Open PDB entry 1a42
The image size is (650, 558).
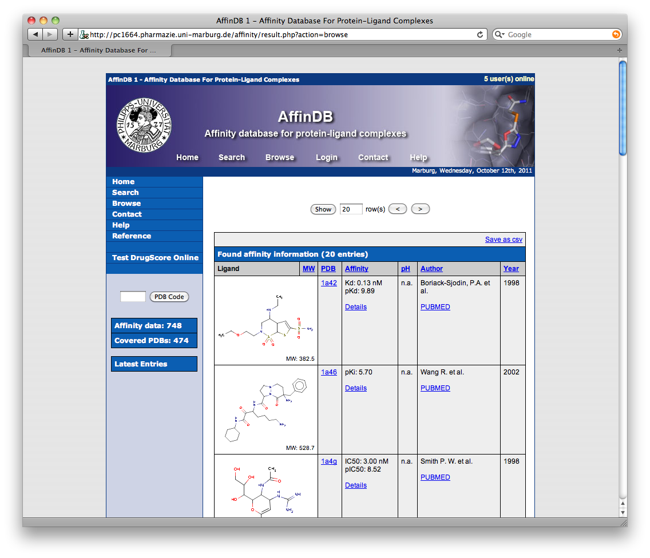[329, 283]
